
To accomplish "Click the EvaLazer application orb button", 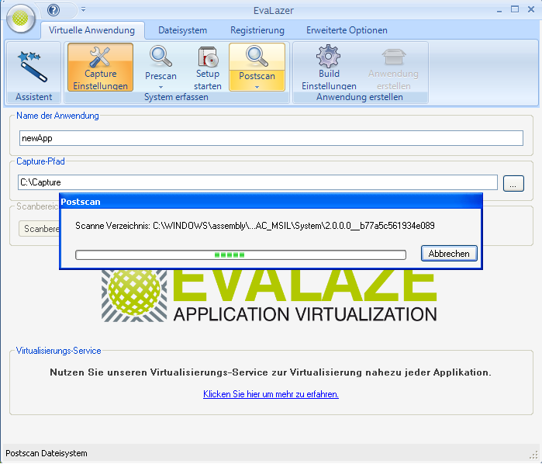I will (21, 17).
